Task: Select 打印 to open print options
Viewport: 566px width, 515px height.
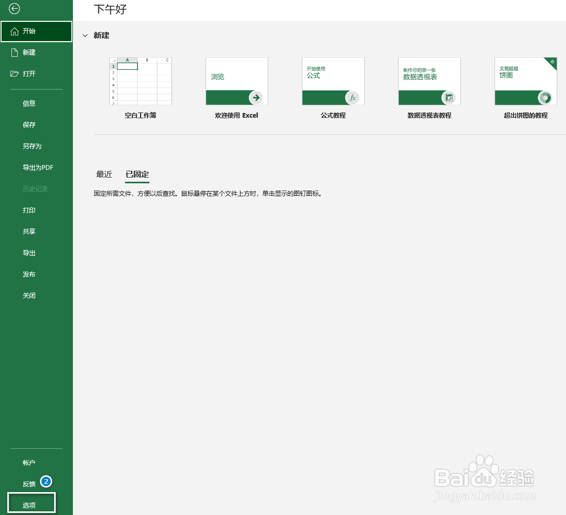Action: 30,210
